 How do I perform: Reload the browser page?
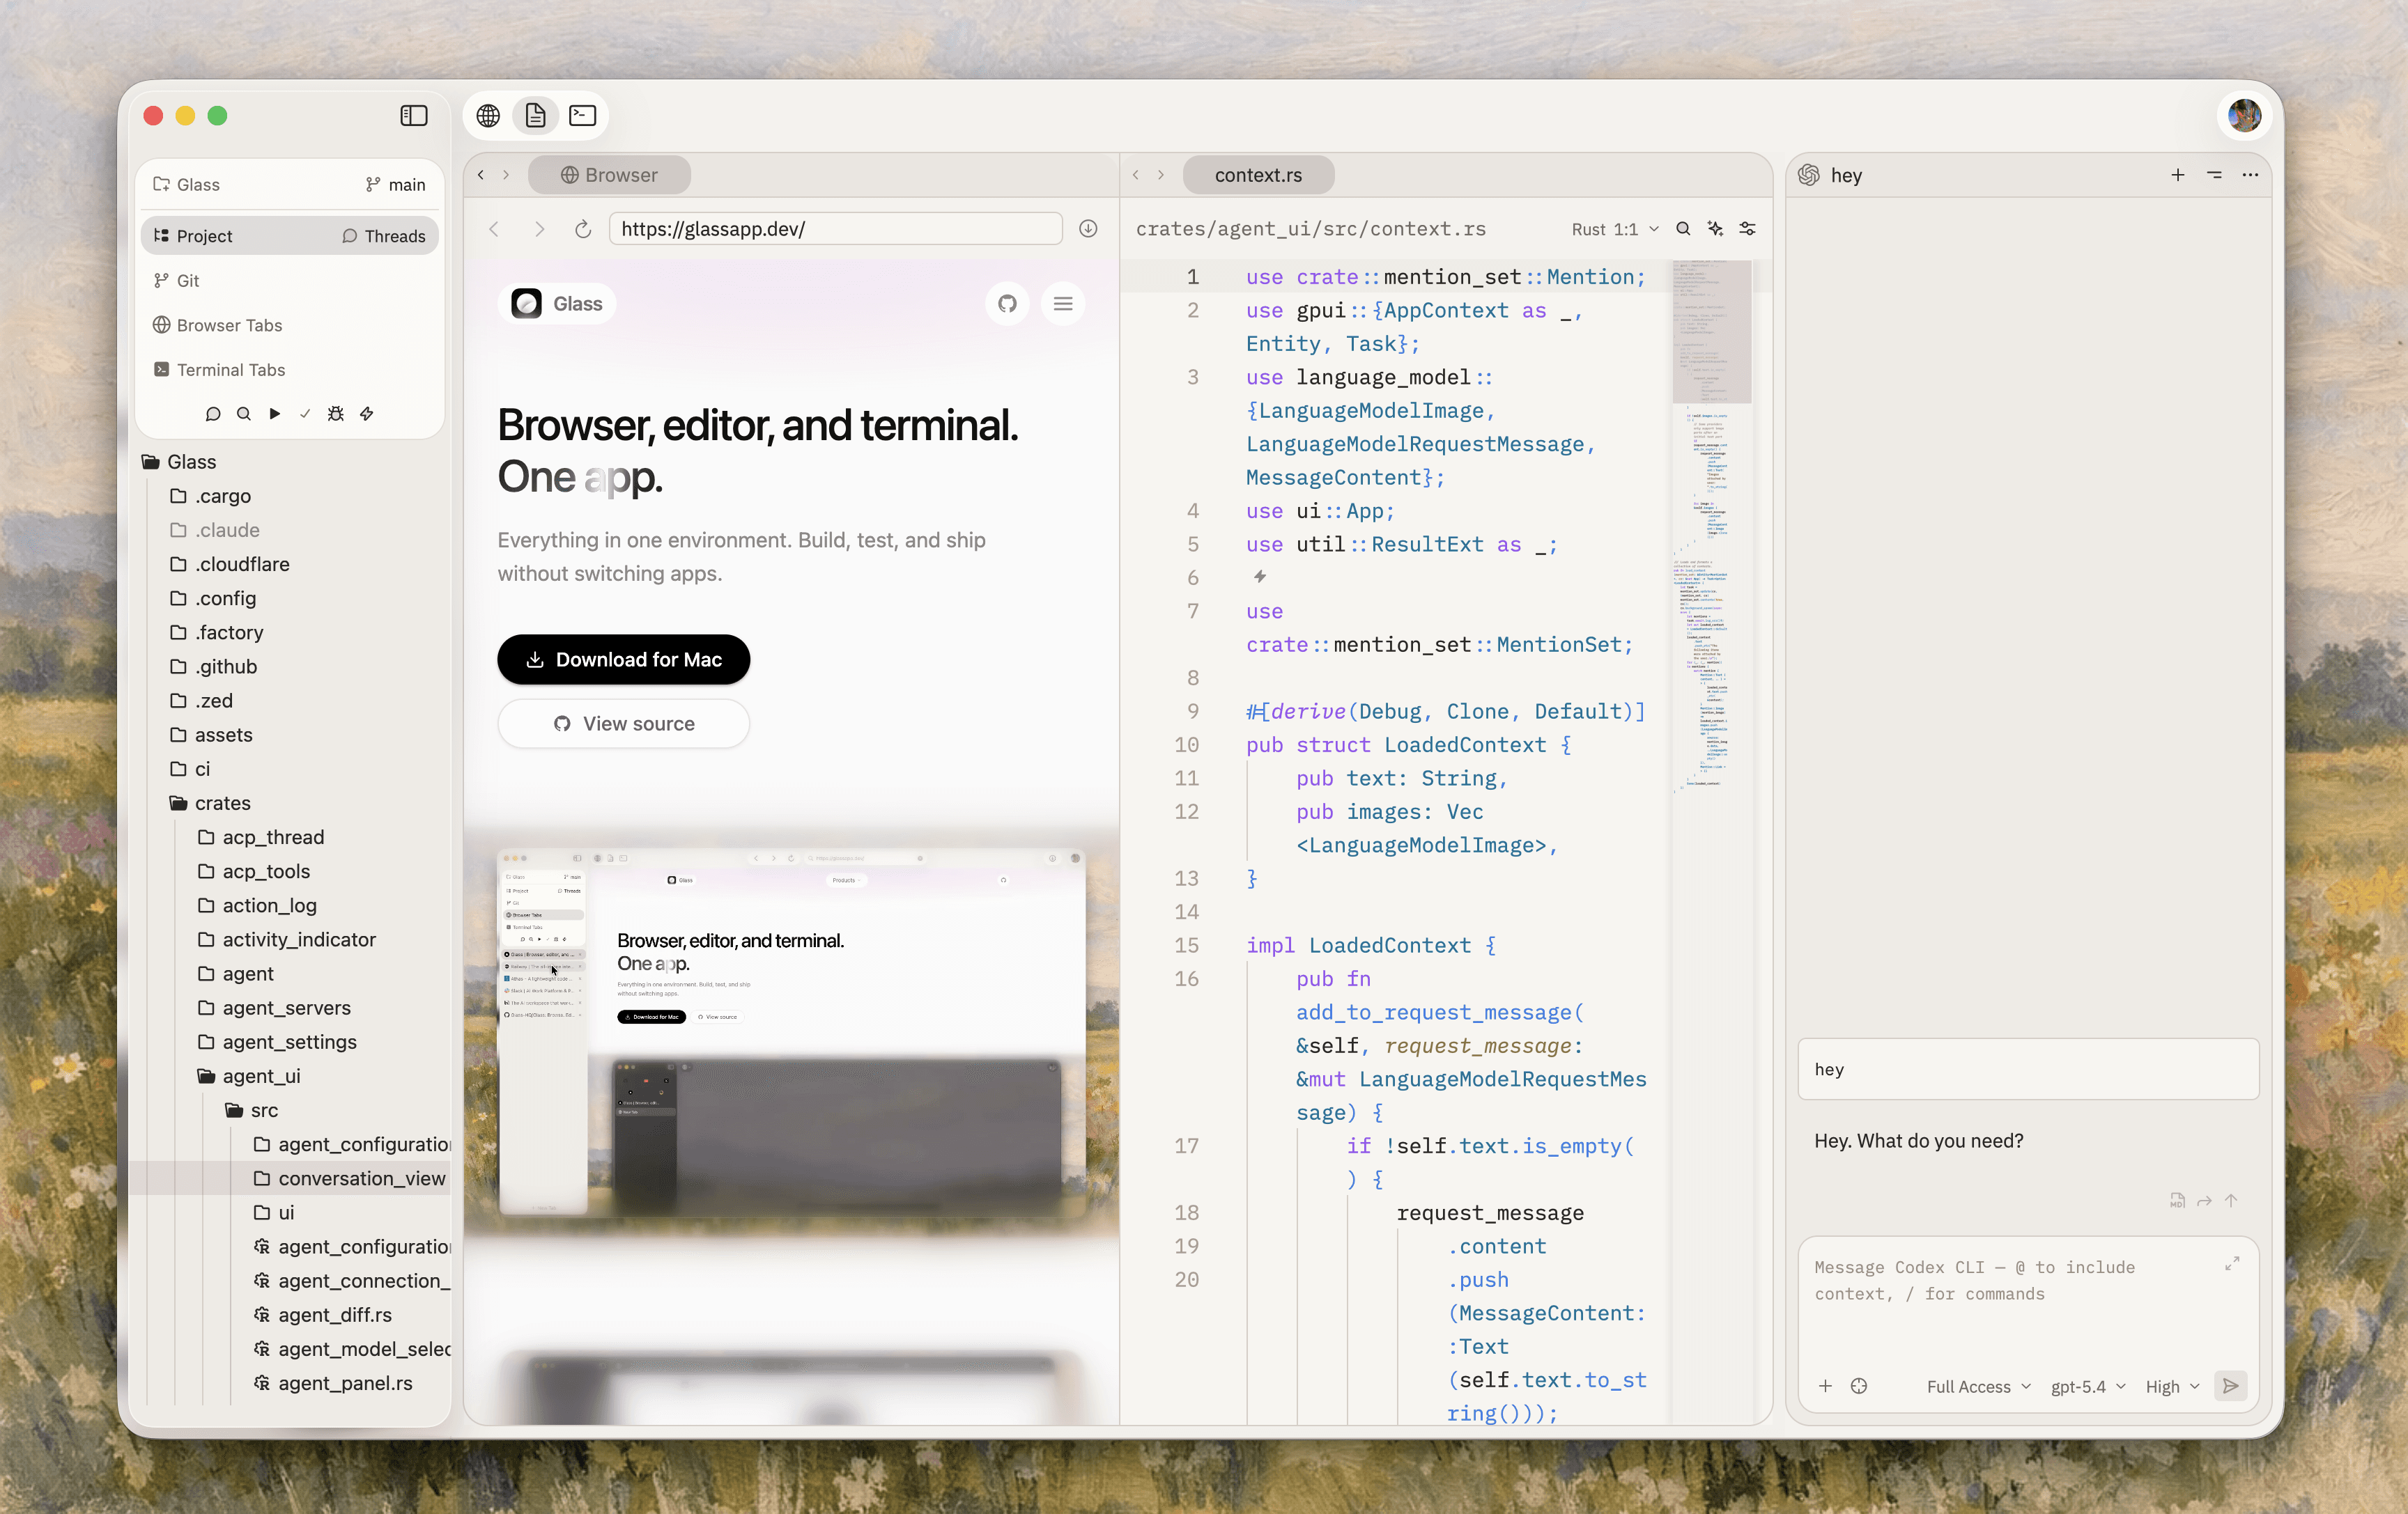(583, 229)
